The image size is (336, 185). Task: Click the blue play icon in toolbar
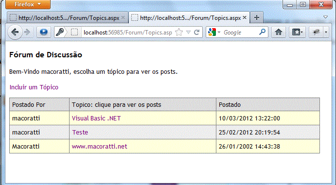click(44, 33)
